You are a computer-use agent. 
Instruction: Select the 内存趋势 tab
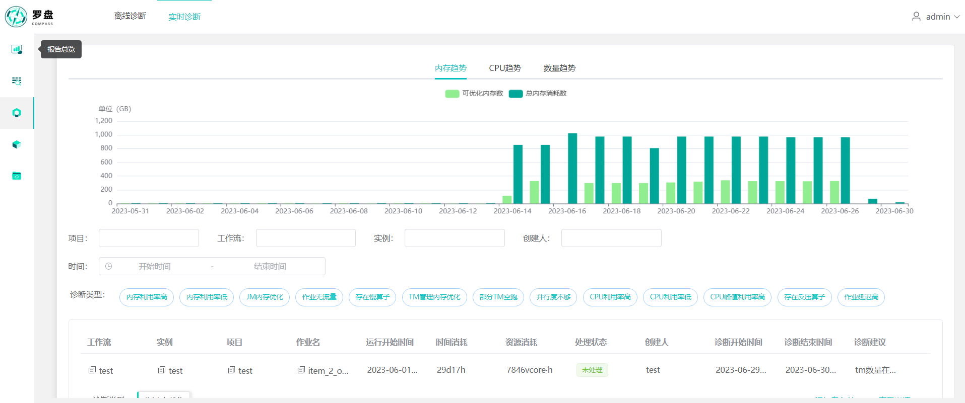click(451, 68)
